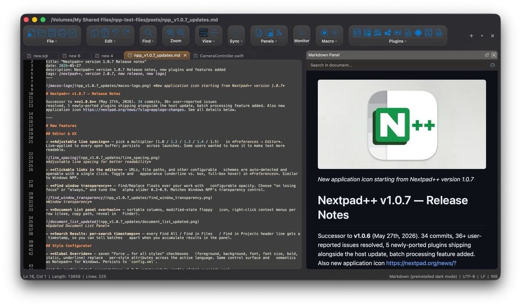Image resolution: width=521 pixels, height=307 pixels.
Task: Undock the Markdown Panel
Action: tap(487, 55)
